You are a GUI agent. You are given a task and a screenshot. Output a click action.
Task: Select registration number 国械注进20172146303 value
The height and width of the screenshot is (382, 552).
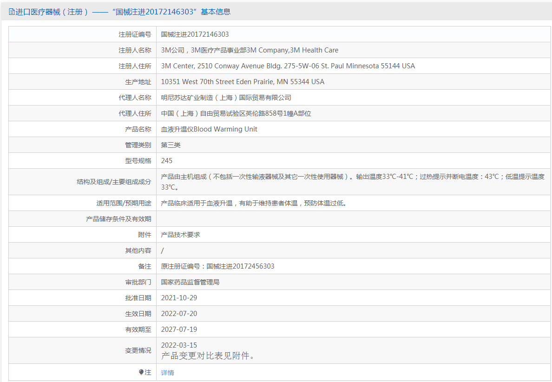(x=195, y=34)
